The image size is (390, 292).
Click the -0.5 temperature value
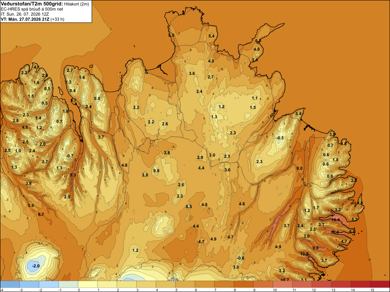280,138
